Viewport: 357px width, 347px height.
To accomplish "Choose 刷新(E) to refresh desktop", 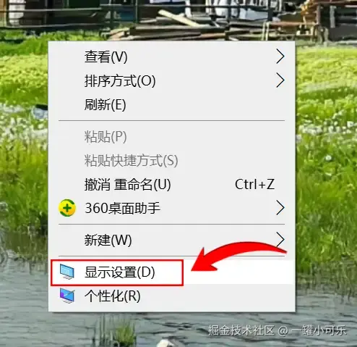I will click(171, 104).
